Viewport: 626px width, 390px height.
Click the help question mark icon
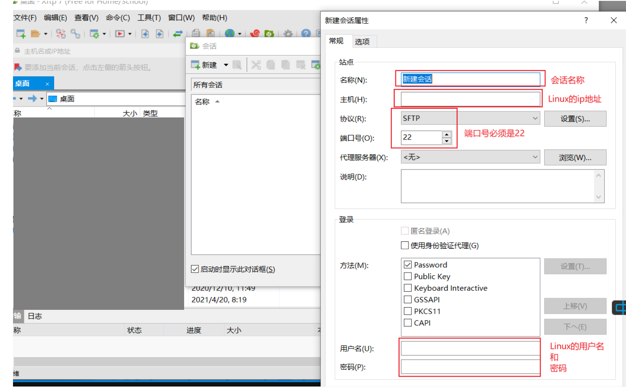click(x=305, y=33)
